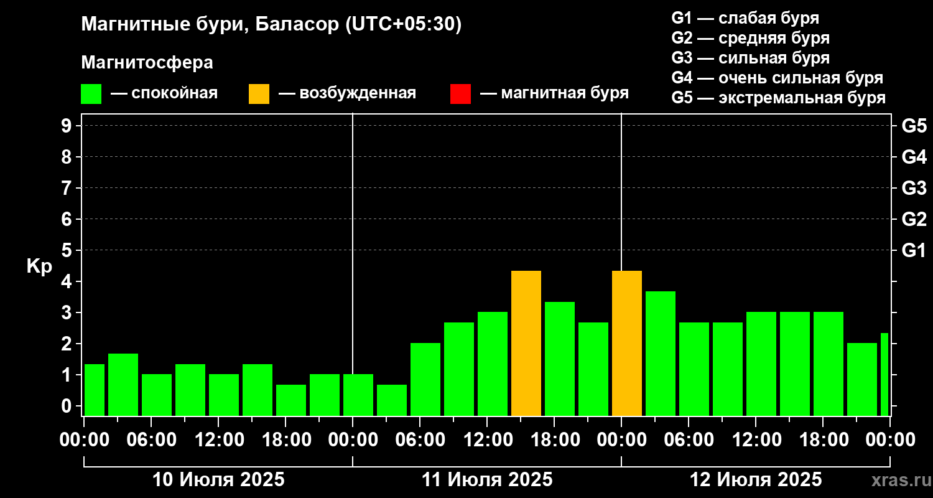Click the red 'магнитная буря' legend swatch
Screen dimensions: 933x498
[460, 94]
